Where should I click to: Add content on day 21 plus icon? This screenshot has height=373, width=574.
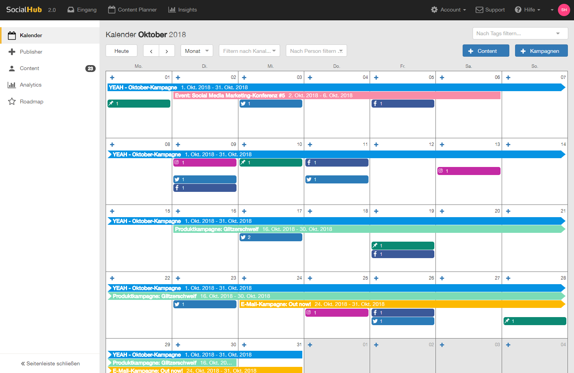pos(508,211)
